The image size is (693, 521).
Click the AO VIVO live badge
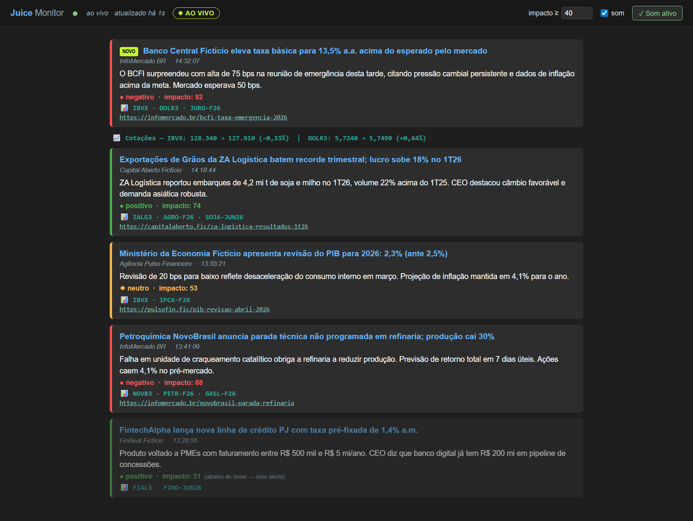(x=196, y=13)
